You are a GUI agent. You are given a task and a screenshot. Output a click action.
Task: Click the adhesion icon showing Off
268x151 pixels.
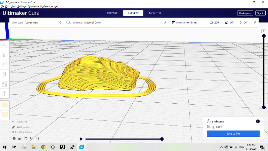coord(241,22)
